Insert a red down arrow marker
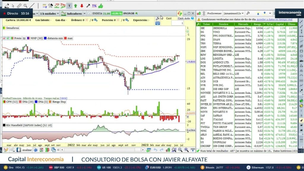Viewport: 304px width, 171px height. (82, 6)
